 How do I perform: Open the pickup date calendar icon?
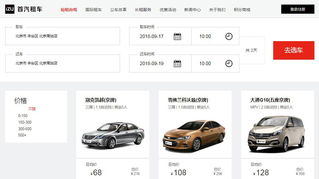point(178,36)
